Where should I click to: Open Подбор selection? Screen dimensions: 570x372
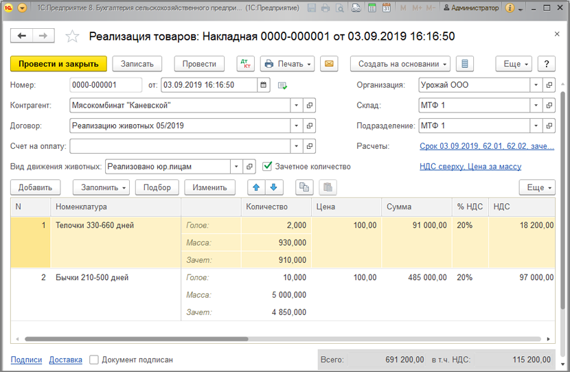[x=157, y=187]
